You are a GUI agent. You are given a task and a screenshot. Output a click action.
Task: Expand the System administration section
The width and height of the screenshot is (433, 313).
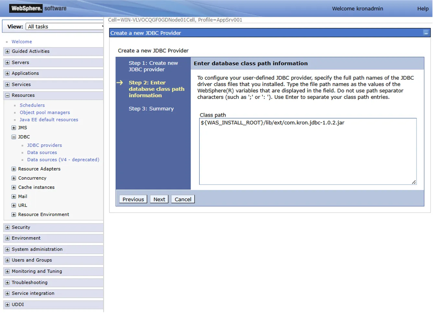[7, 249]
